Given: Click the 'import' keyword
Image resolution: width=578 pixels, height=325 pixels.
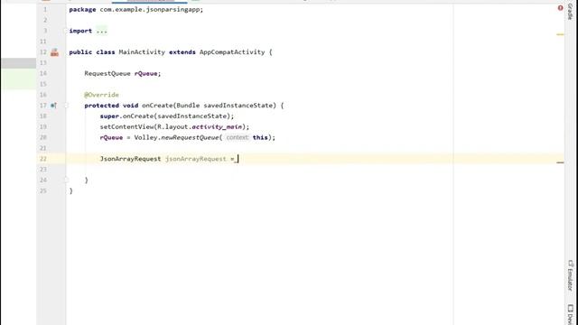Looking at the screenshot, I should [80, 31].
